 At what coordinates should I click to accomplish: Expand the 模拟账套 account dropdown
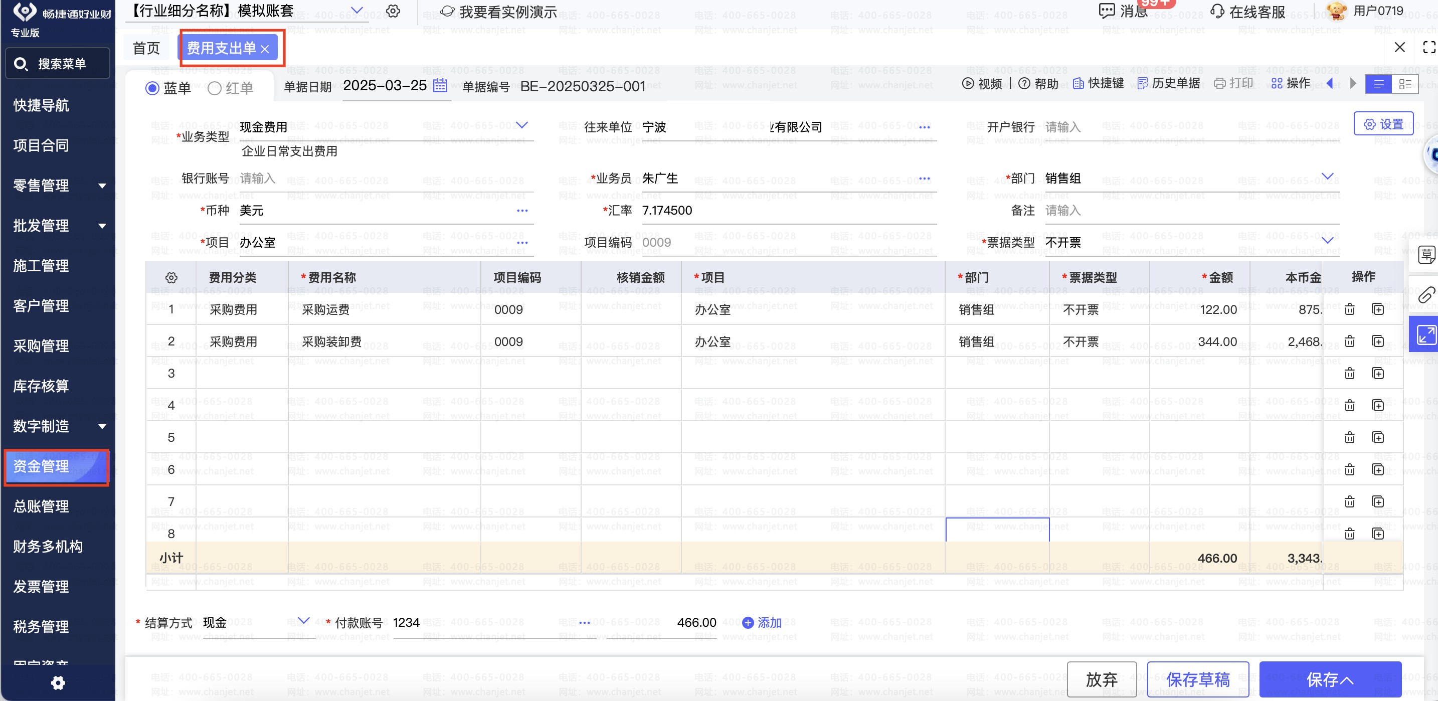point(356,11)
